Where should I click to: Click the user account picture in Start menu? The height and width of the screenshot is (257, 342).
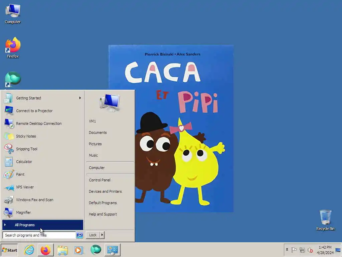pos(110,103)
